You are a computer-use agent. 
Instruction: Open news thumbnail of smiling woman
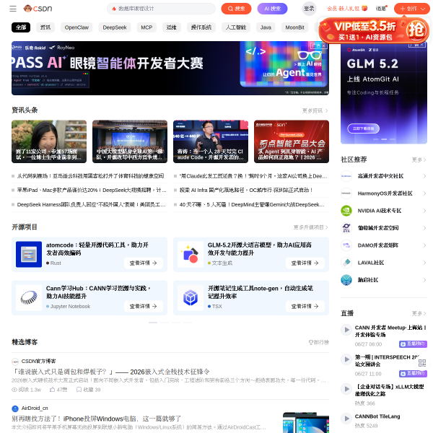tap(49, 141)
